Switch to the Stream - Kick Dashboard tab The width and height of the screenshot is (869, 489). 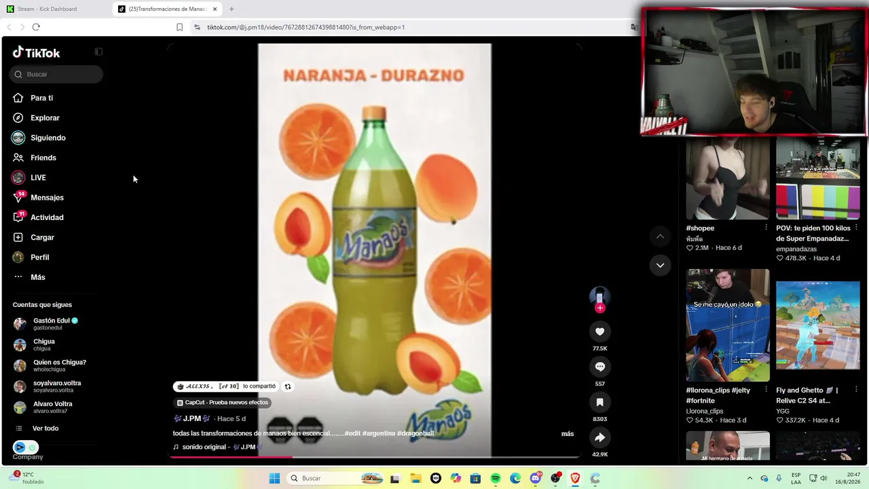click(x=56, y=9)
